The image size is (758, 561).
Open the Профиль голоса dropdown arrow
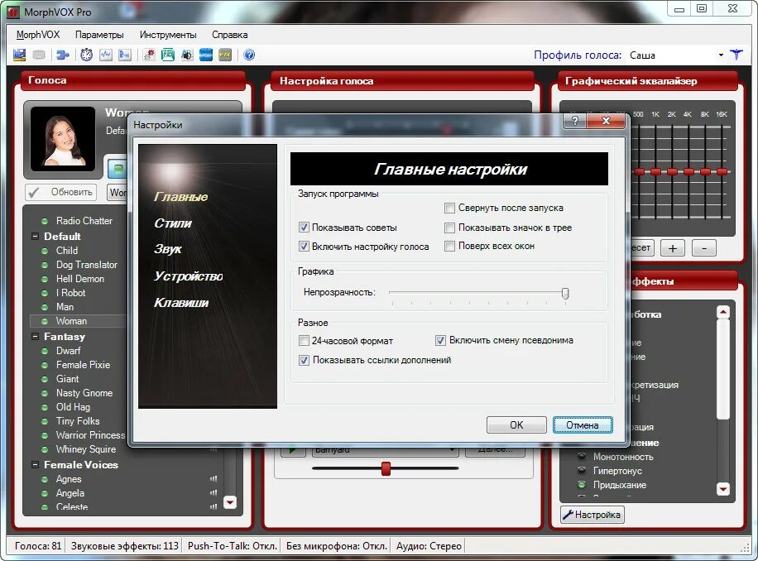click(721, 55)
